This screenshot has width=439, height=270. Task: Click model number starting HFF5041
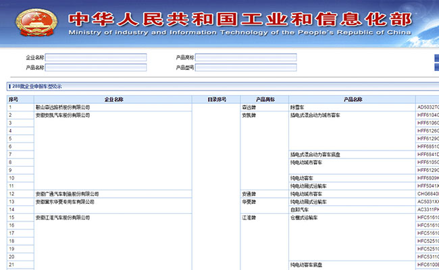428,186
